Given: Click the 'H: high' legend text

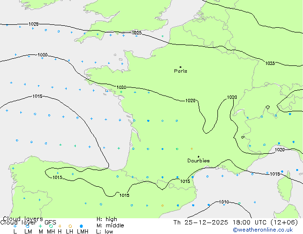Looking at the screenshot, I should (107, 219).
